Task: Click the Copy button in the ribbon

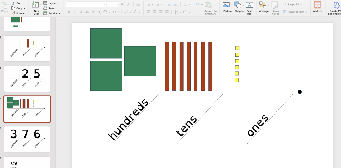Action: click(17, 8)
